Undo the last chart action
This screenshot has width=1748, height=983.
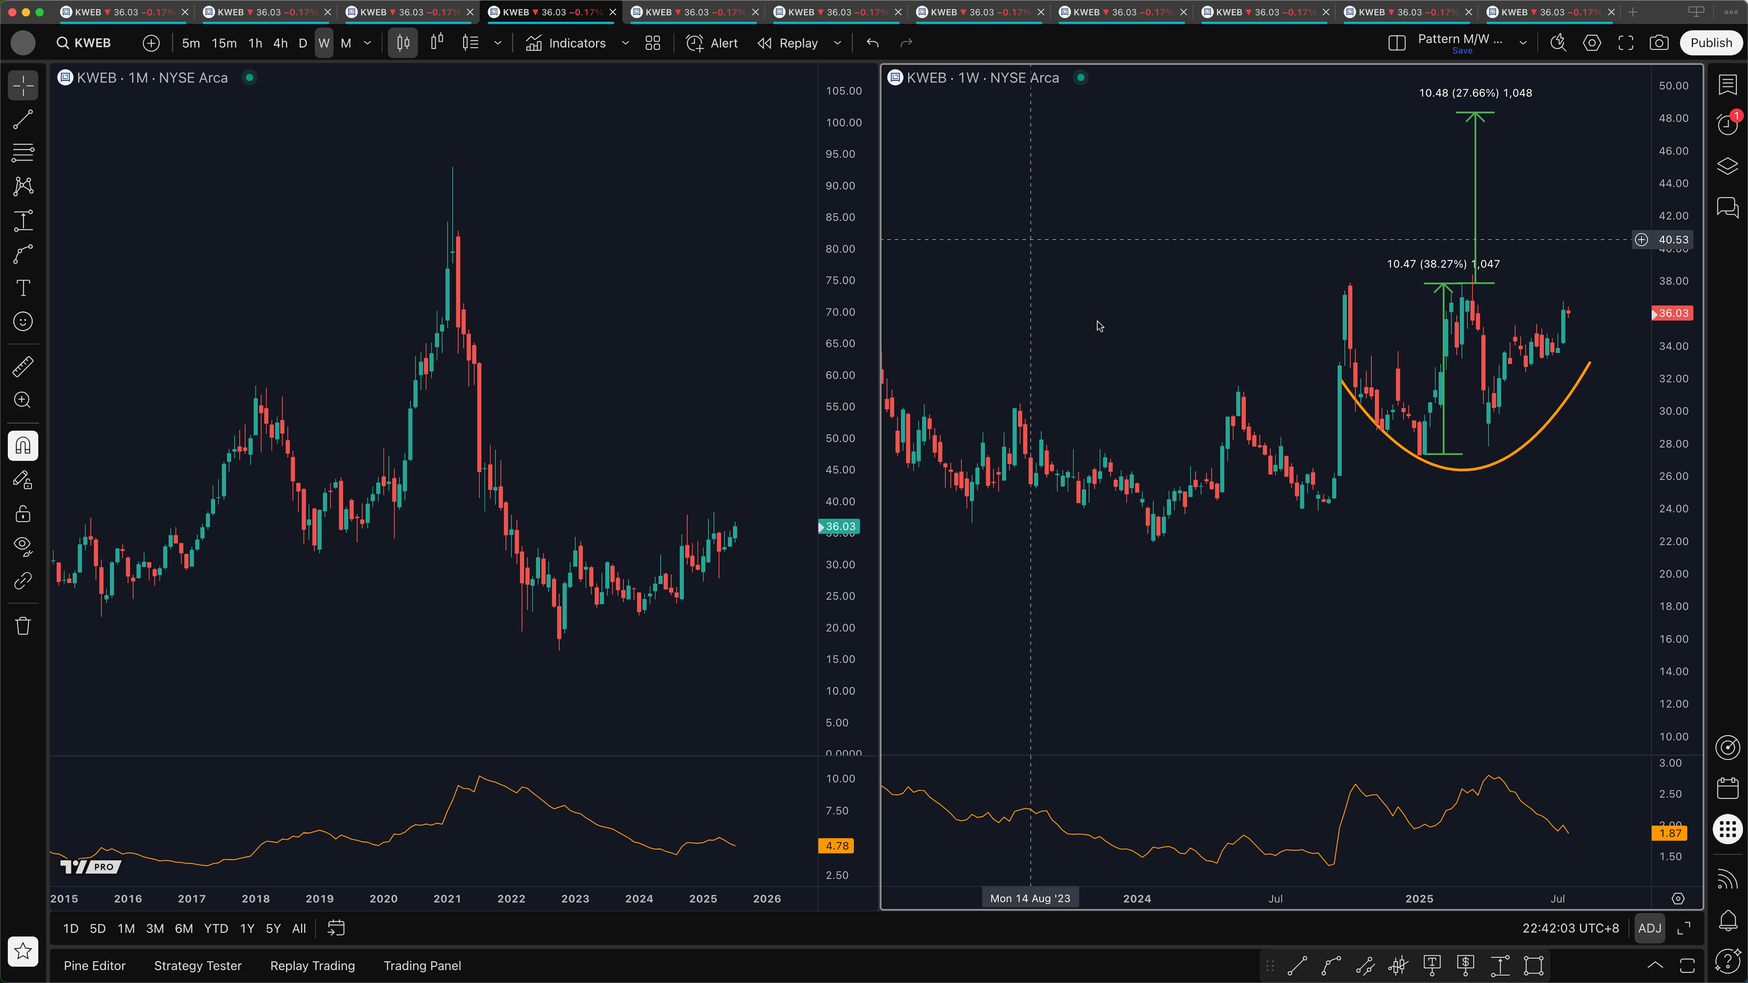pos(873,43)
